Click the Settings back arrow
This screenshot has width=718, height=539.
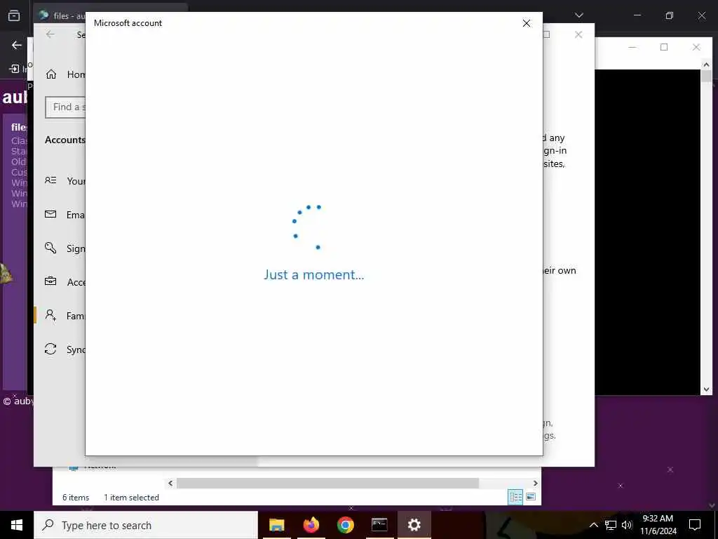pos(50,34)
